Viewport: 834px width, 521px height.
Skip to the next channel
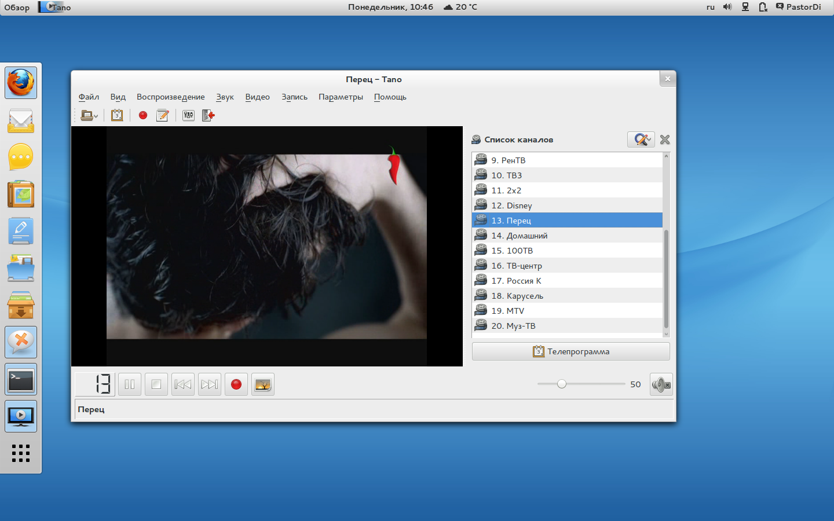point(210,384)
